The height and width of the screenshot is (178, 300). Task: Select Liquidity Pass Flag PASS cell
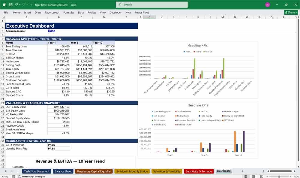(59, 149)
